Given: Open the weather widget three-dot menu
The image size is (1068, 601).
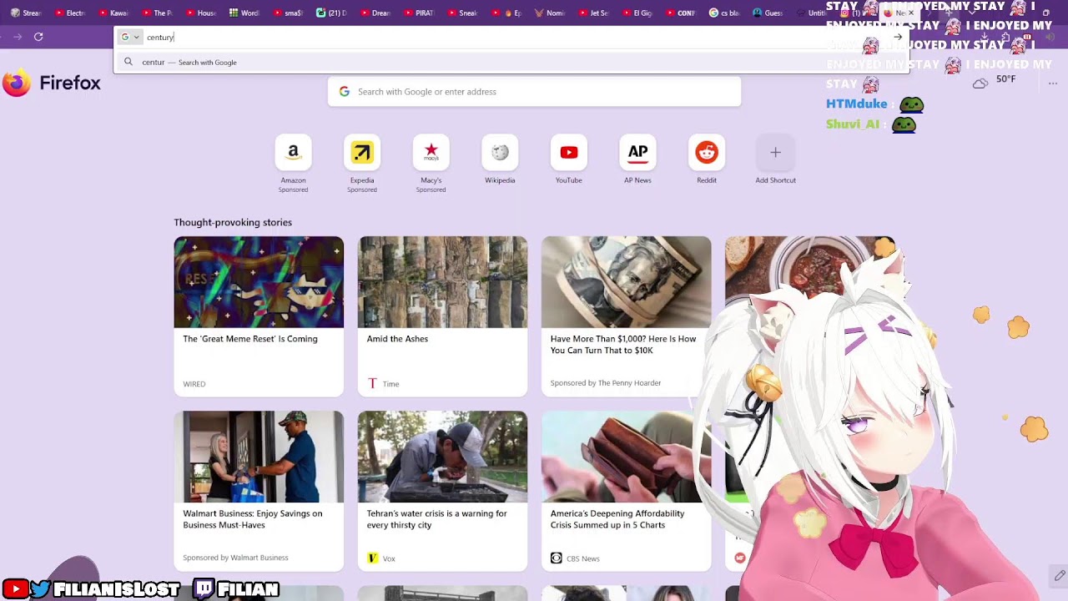Looking at the screenshot, I should [x=1053, y=83].
